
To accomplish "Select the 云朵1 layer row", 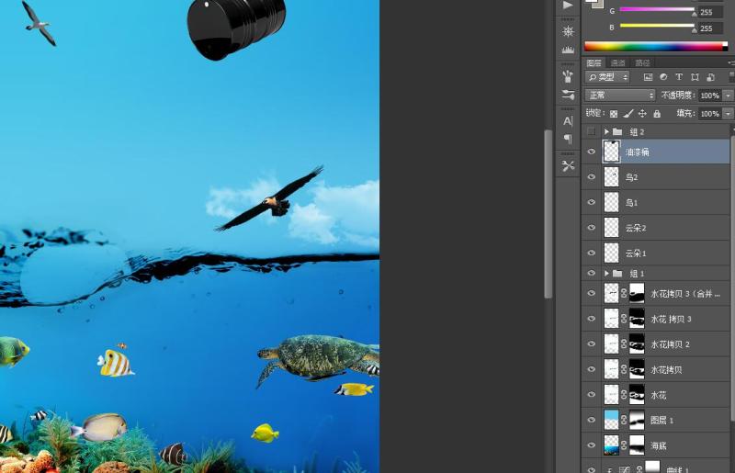I will (x=656, y=253).
